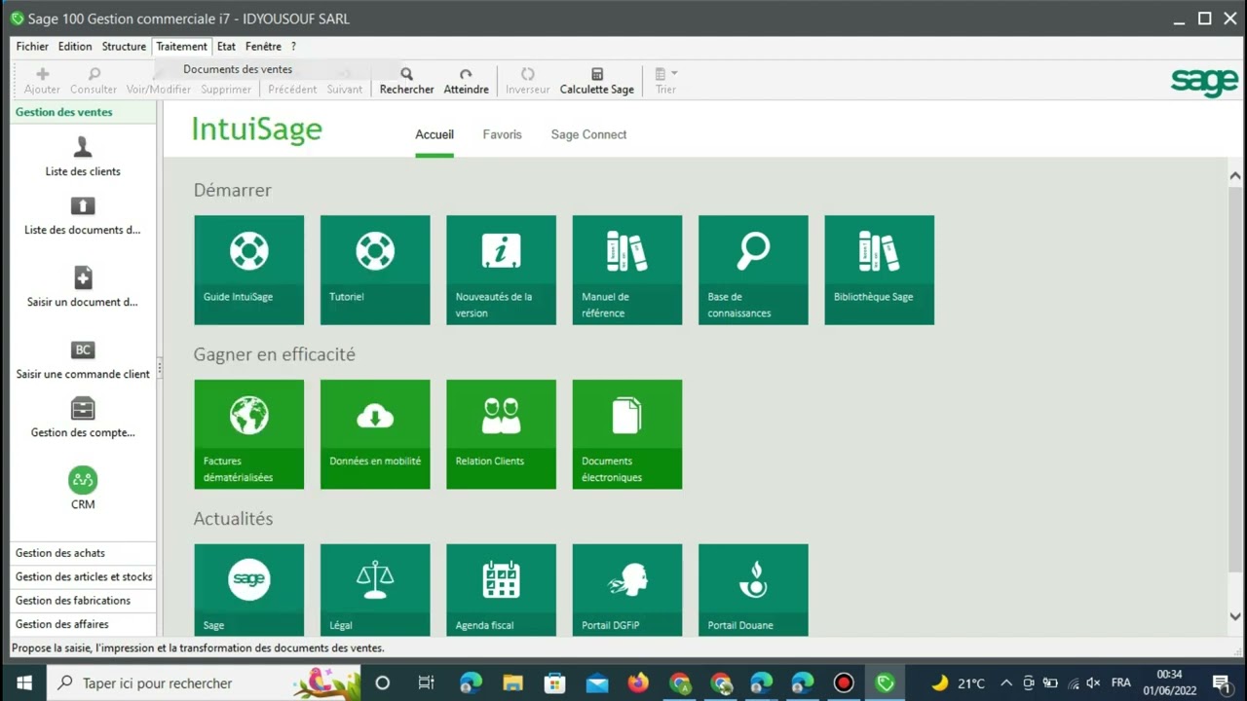Image resolution: width=1247 pixels, height=701 pixels.
Task: Open Données en mobilité tile
Action: [x=375, y=434]
